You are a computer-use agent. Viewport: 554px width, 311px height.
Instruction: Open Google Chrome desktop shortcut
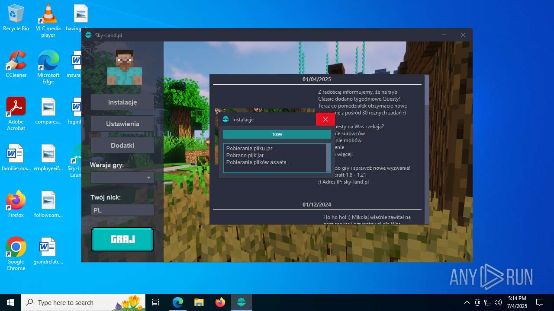16,254
